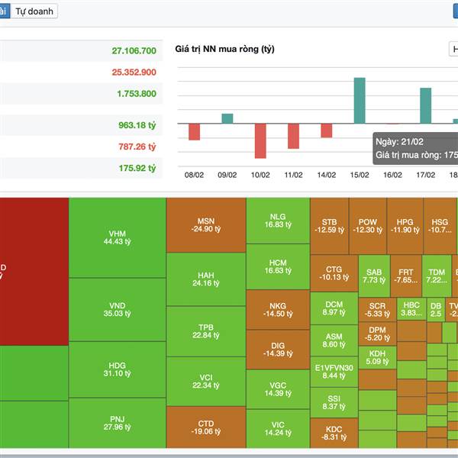Screen dimensions: 458x458
Task: Select the ASM 8.60 tỷ tile
Action: coord(334,340)
